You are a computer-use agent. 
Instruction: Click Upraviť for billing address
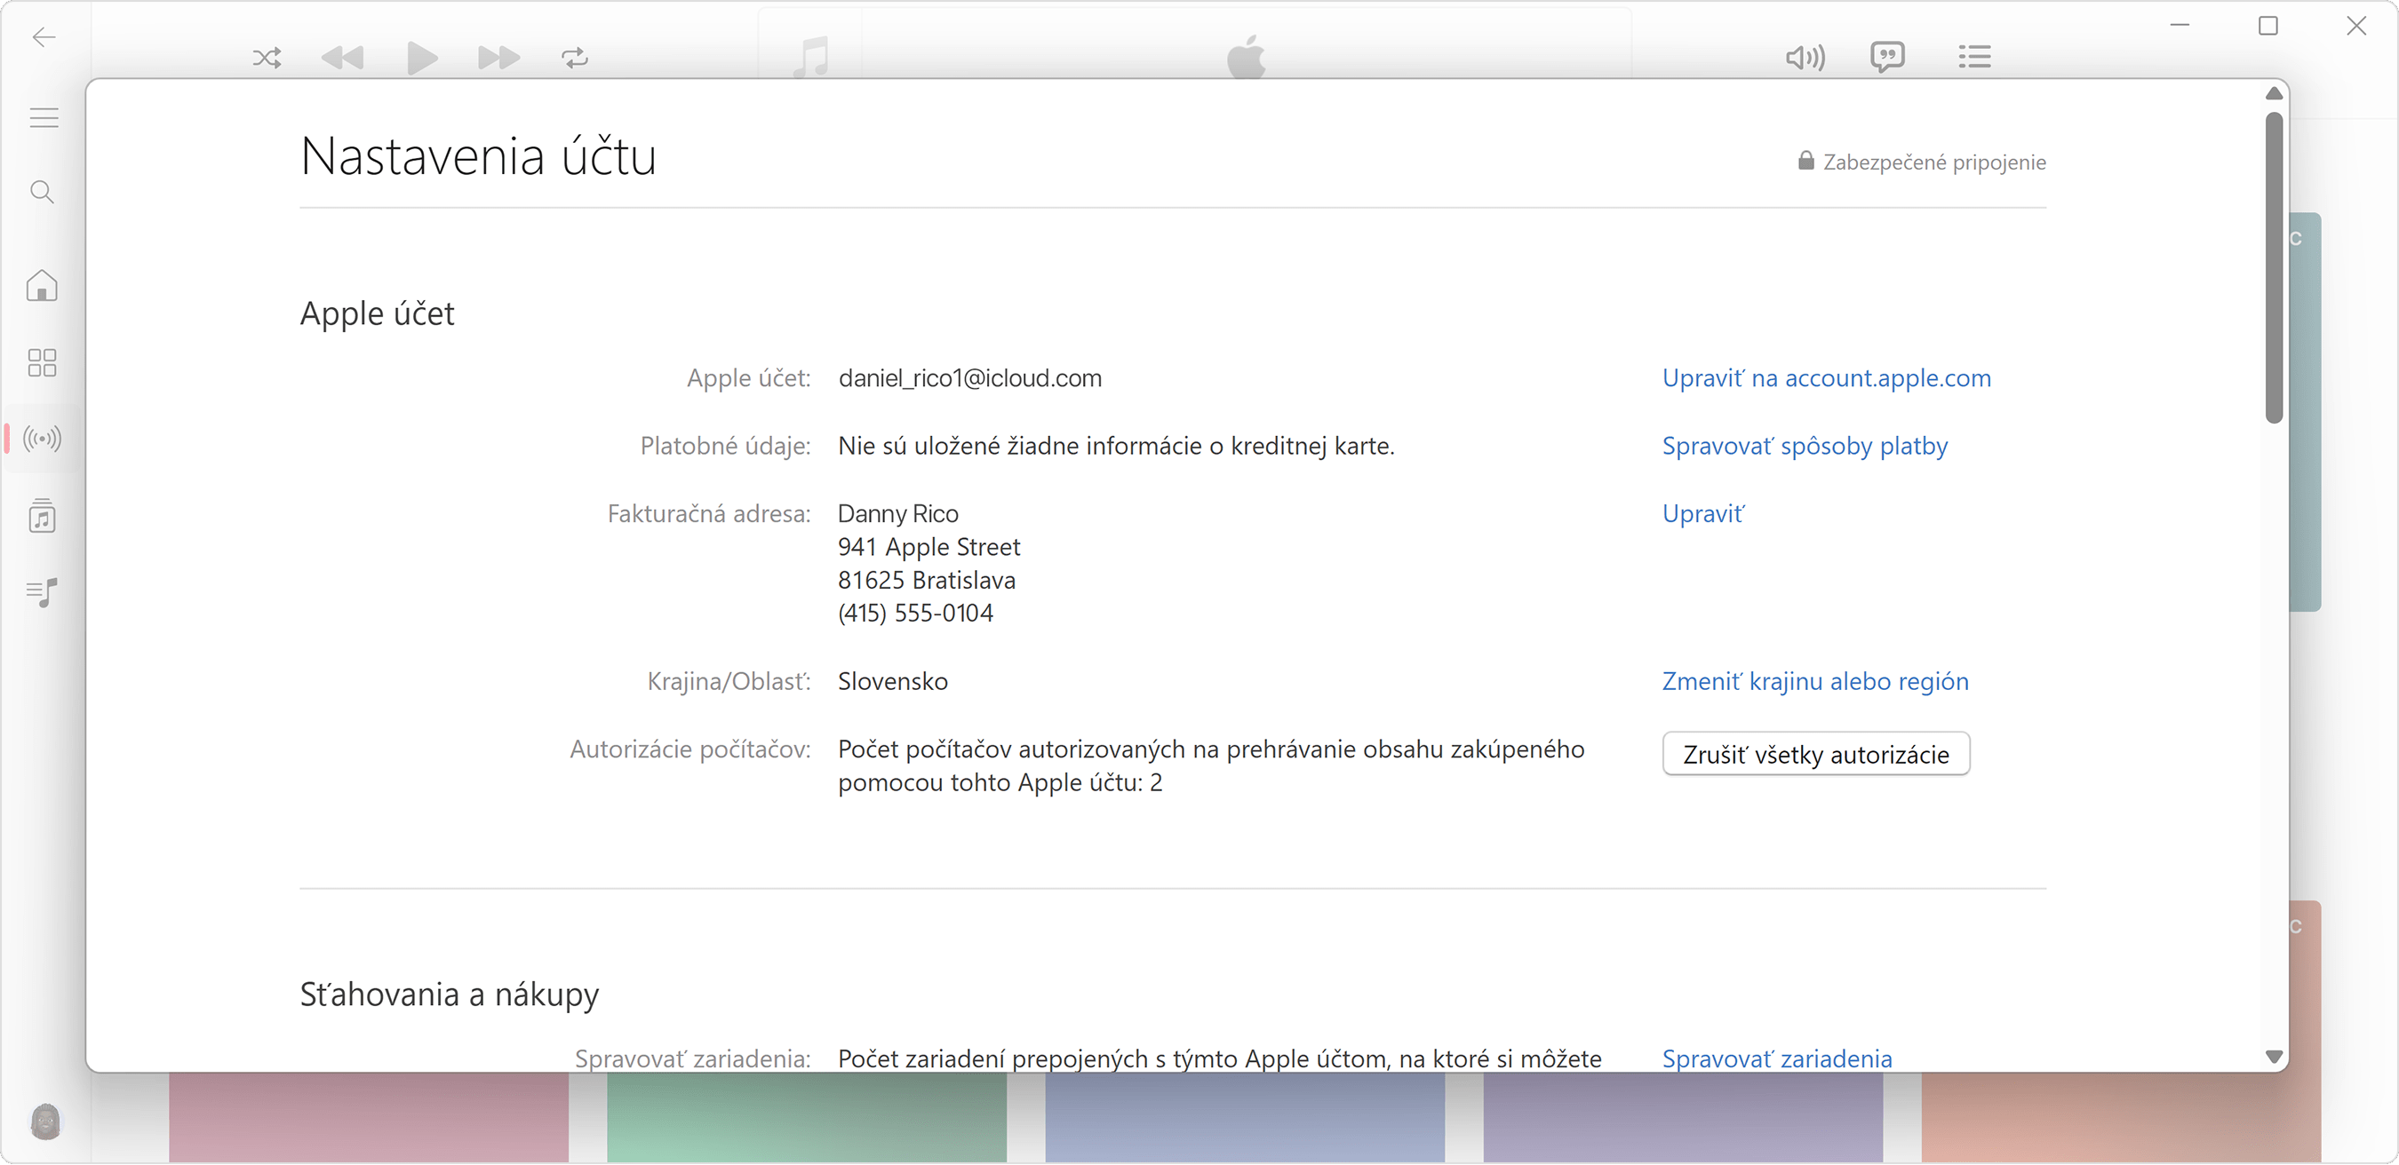click(1702, 513)
